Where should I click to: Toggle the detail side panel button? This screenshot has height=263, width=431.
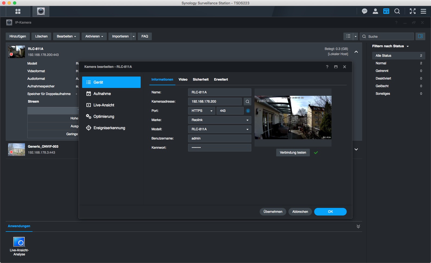pos(420,36)
